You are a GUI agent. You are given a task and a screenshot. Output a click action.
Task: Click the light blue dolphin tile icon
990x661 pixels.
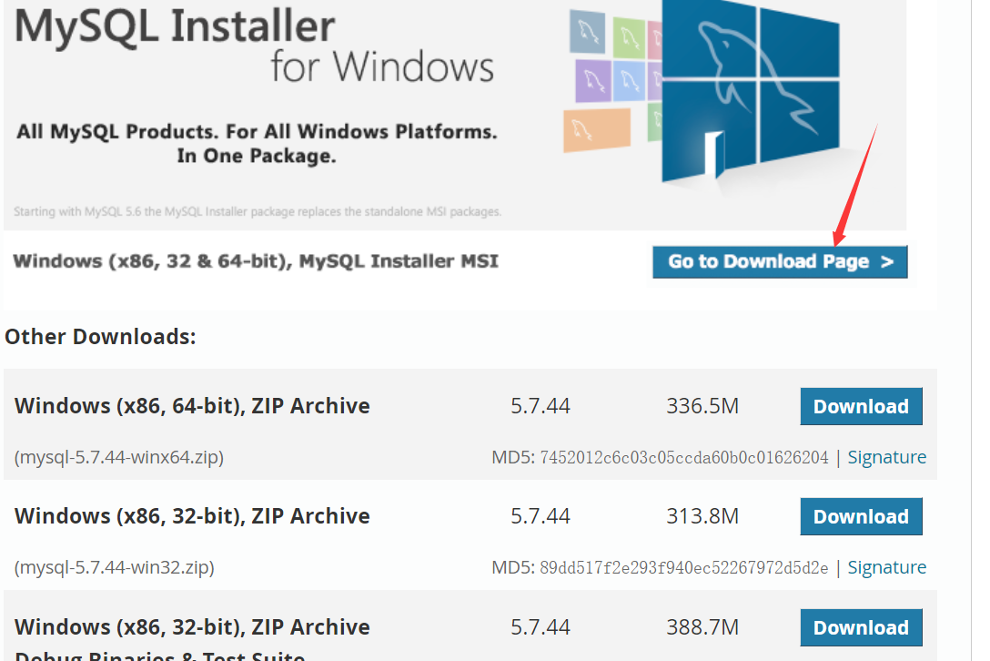pyautogui.click(x=629, y=81)
